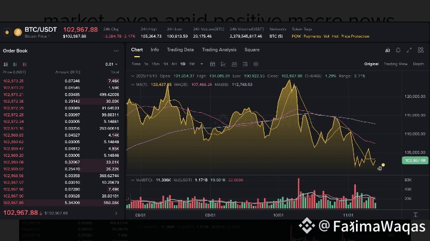The height and width of the screenshot is (241, 430).
Task: Click the scroll-to-latest icon under price axis
Action: [416, 215]
